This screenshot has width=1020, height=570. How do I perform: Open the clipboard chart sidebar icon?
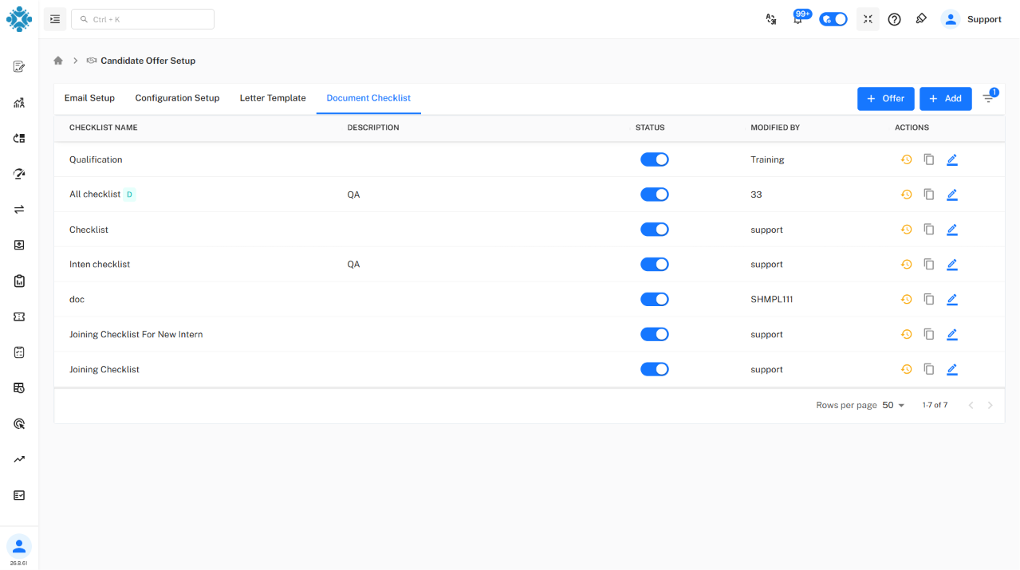pos(19,281)
